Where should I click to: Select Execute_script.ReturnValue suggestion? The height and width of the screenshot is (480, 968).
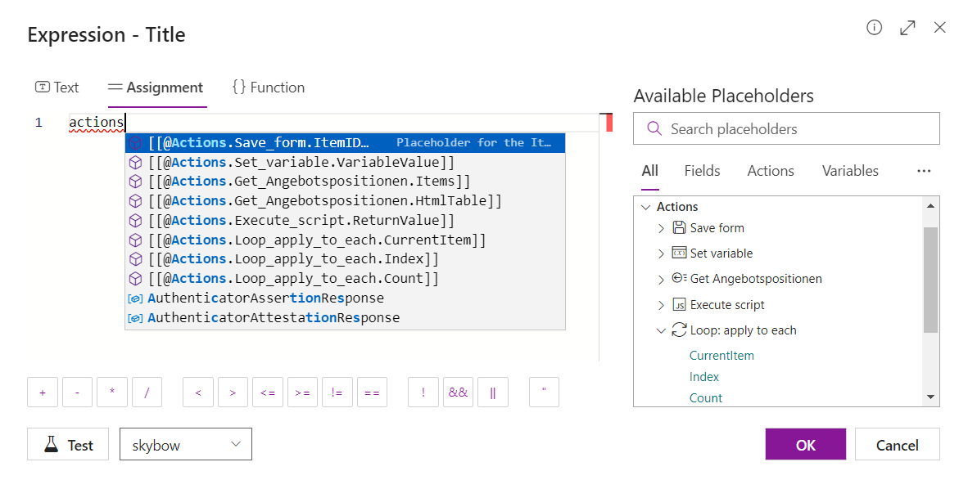345,221
